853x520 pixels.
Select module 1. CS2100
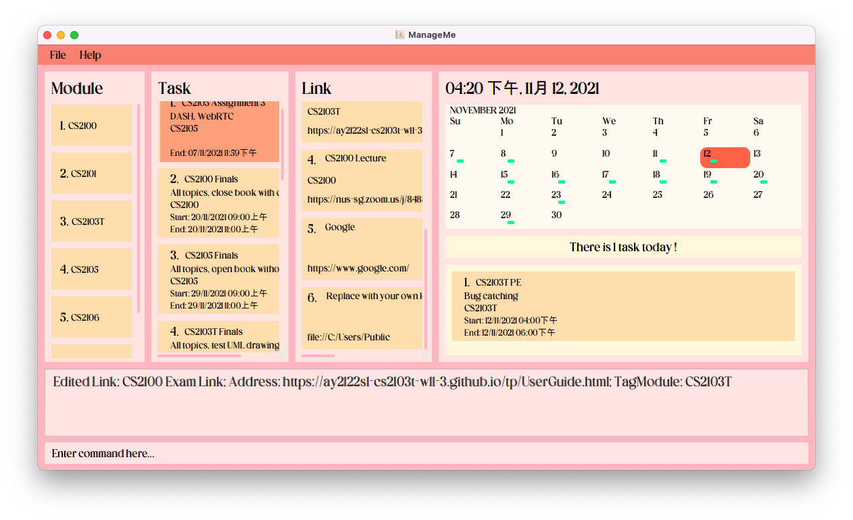pos(91,125)
